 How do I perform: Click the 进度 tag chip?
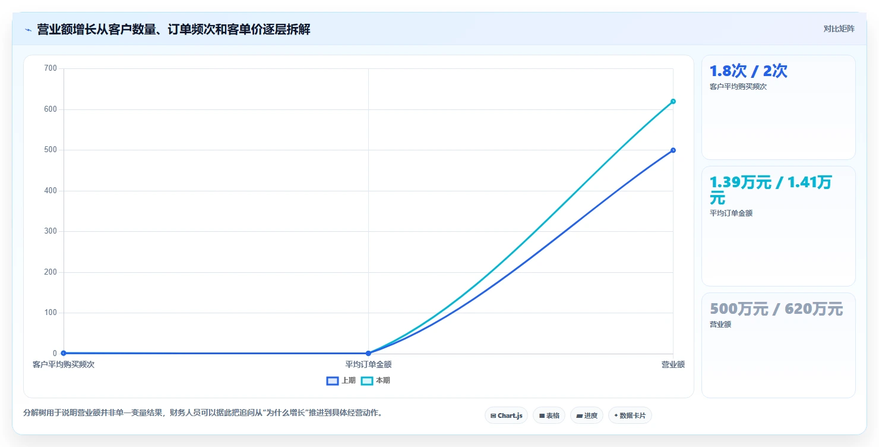pos(587,415)
